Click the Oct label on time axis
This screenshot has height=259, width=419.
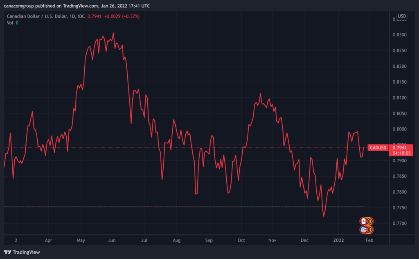[241, 240]
